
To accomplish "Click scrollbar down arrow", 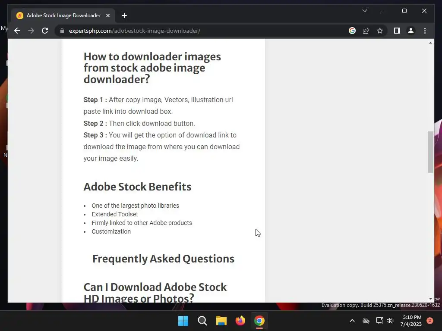I will (x=430, y=299).
